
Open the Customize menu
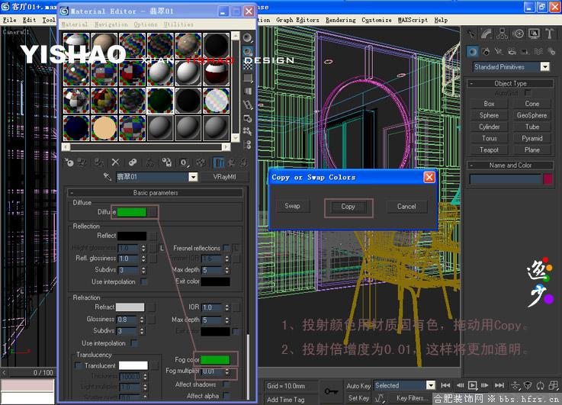(x=377, y=20)
